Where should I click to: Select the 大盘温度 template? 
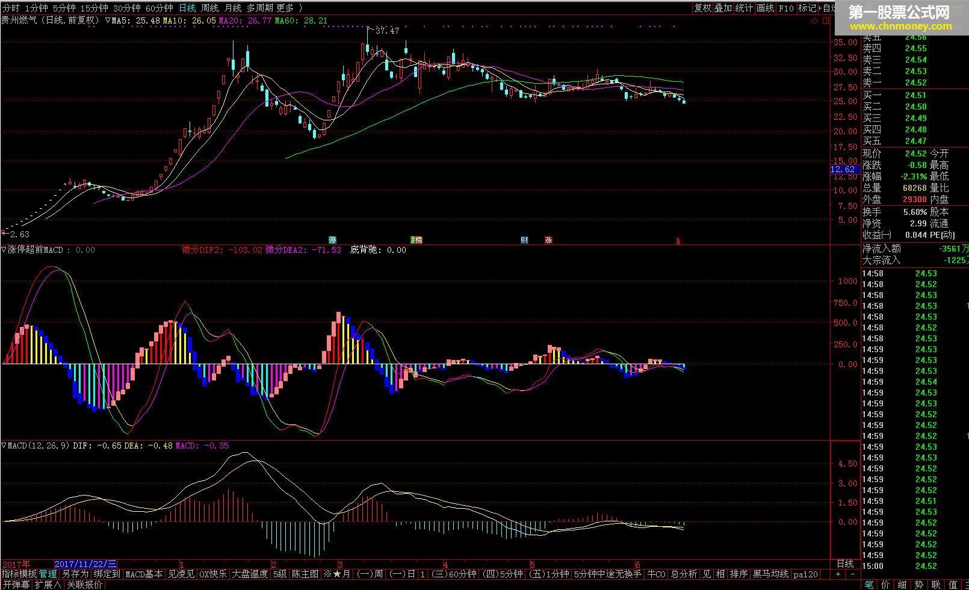click(x=250, y=574)
